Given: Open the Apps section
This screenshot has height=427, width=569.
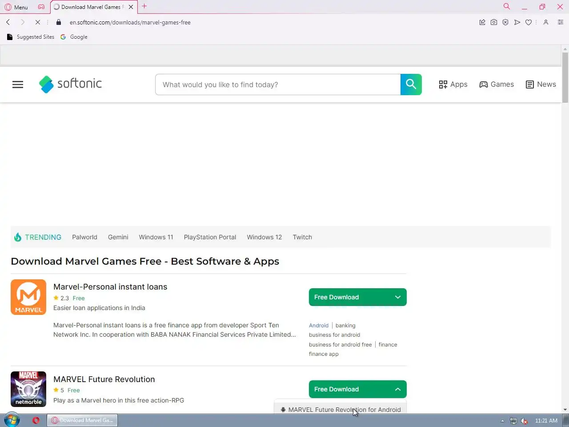Looking at the screenshot, I should (453, 85).
